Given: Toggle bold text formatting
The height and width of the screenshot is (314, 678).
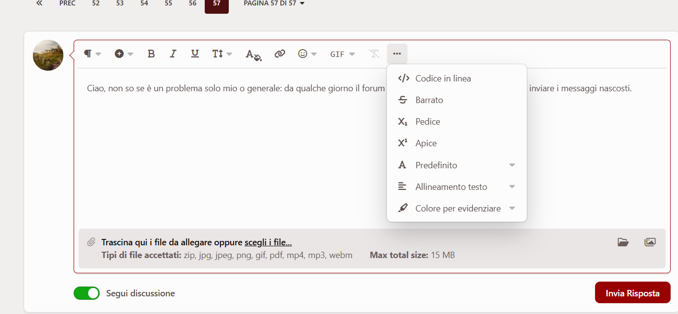Looking at the screenshot, I should 151,54.
